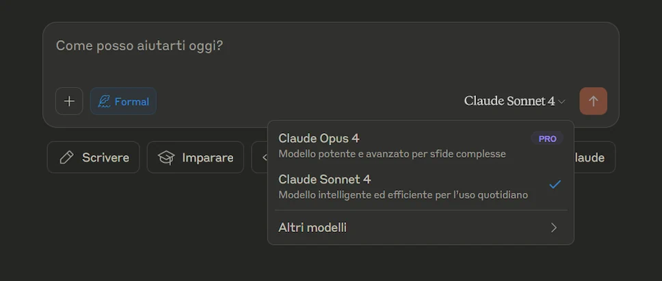The height and width of the screenshot is (281, 662).
Task: Open the Altri modelli menu entry
Action: coord(313,228)
